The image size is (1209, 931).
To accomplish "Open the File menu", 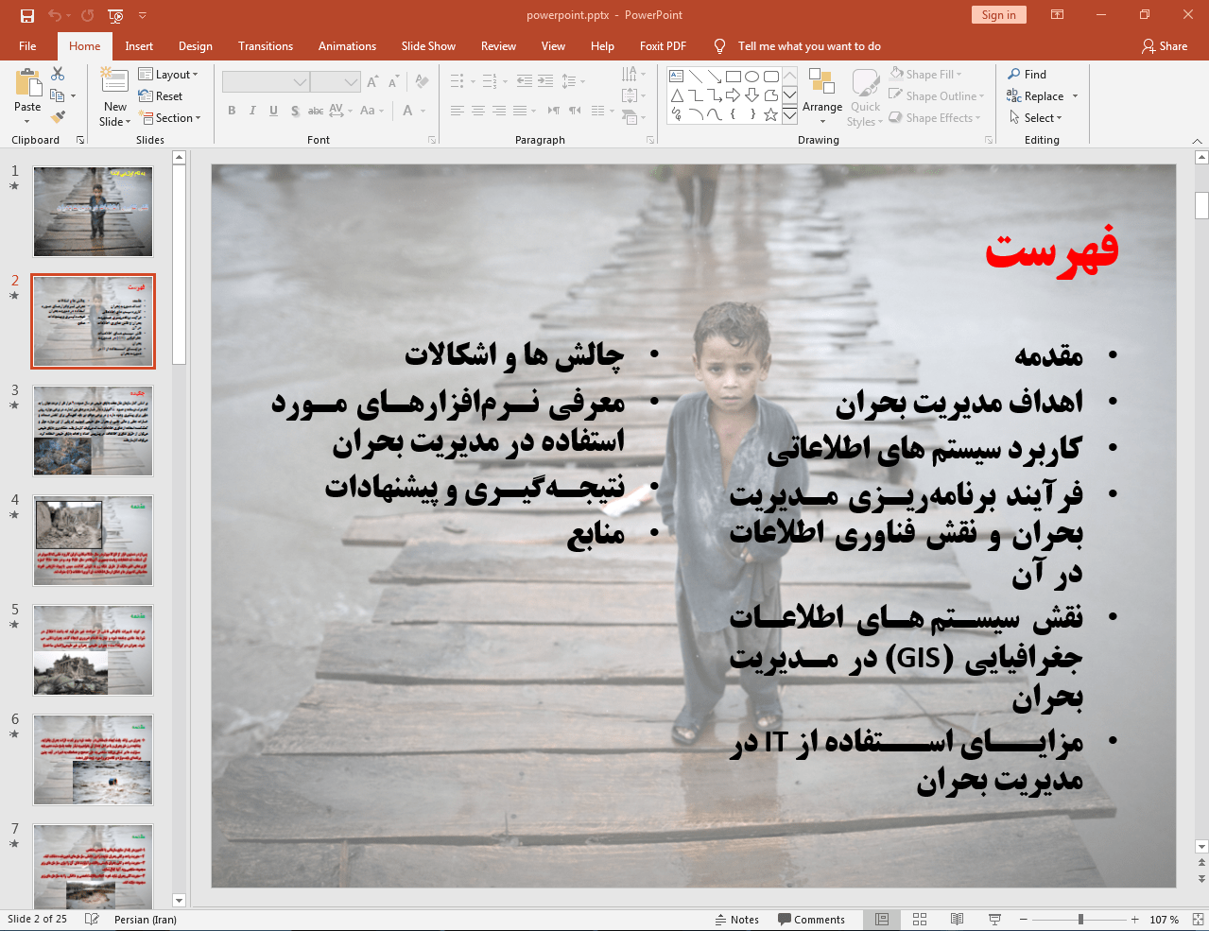I will point(27,46).
